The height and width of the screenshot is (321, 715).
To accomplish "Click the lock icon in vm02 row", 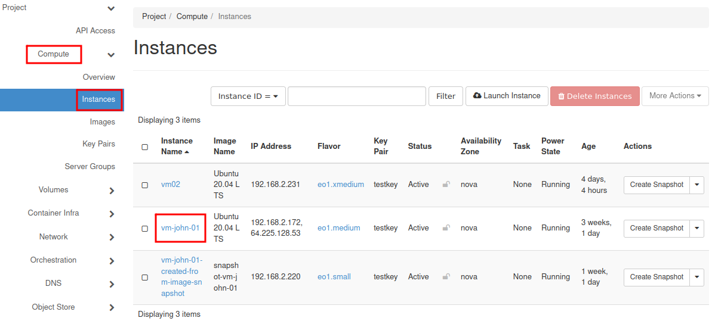I will point(446,185).
